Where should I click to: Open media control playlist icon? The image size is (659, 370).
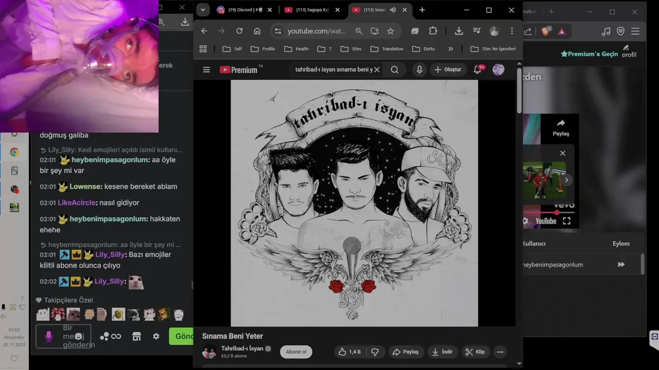pyautogui.click(x=477, y=31)
